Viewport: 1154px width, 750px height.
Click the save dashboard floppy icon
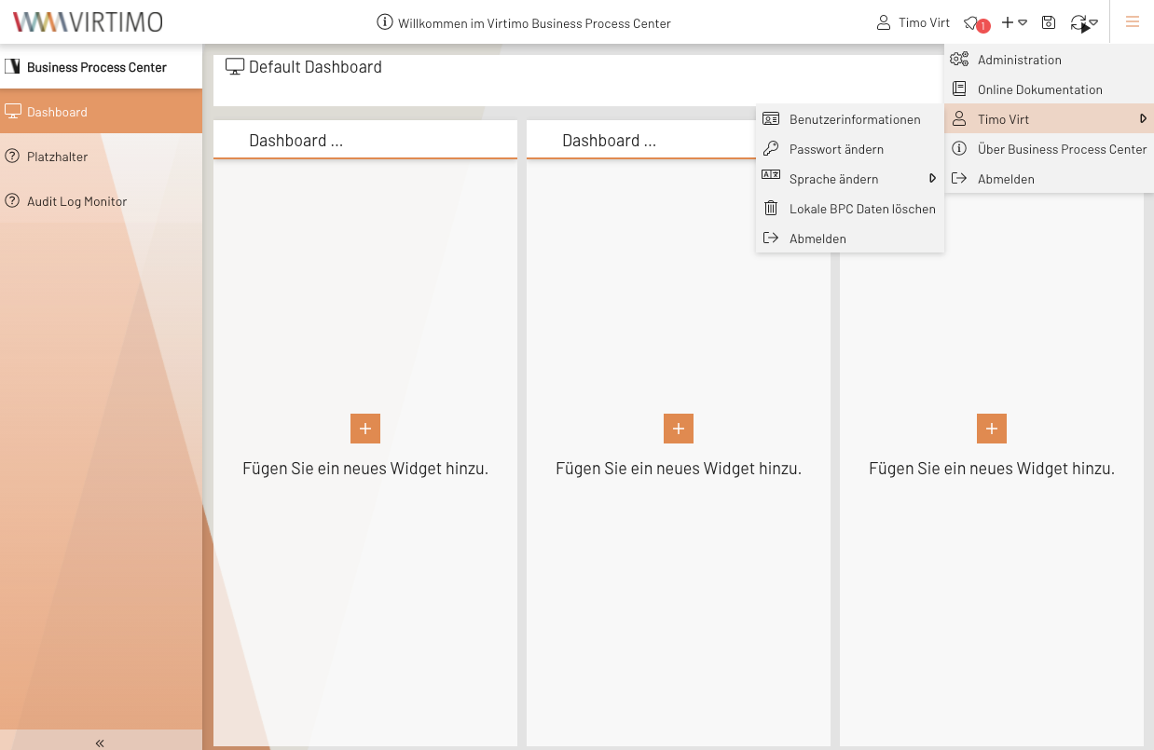1049,22
